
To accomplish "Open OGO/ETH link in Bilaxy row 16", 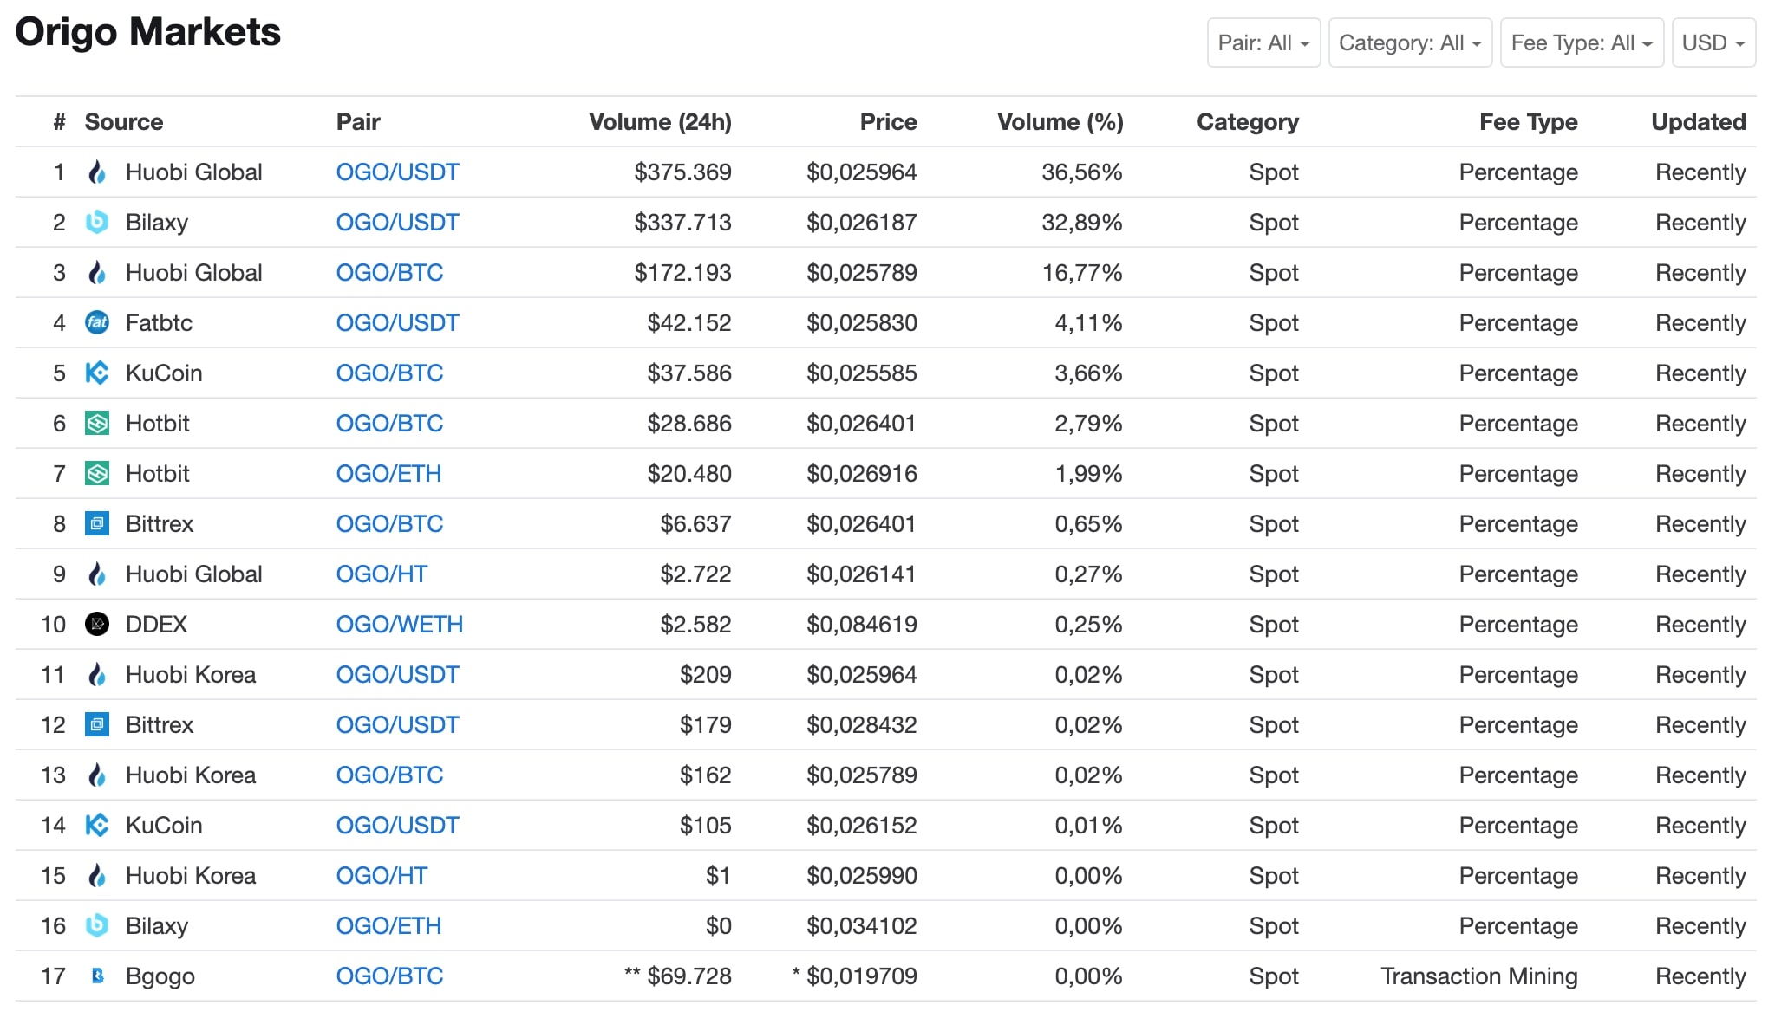I will coord(388,926).
